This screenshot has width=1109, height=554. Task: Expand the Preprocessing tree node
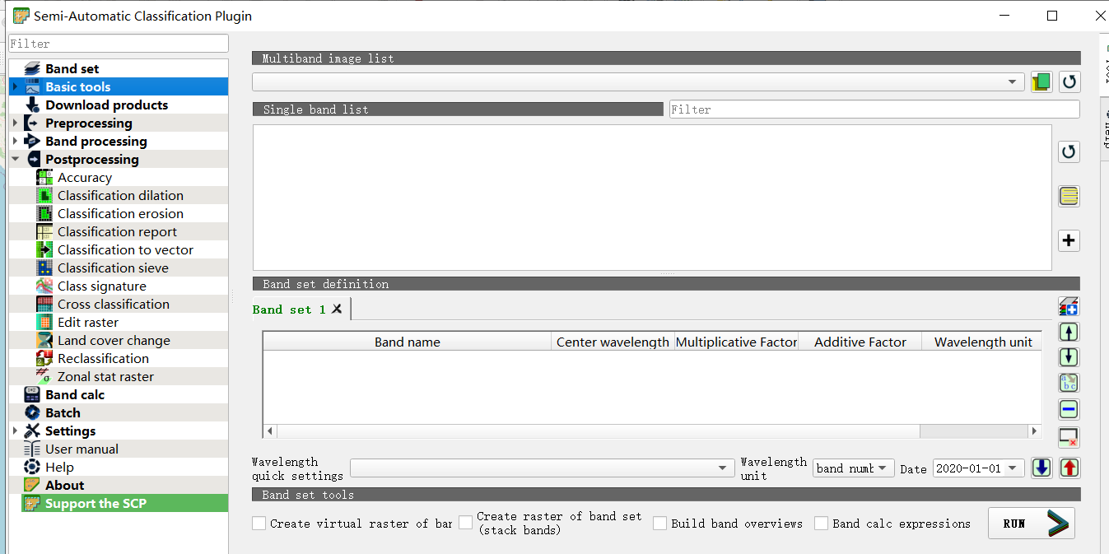click(x=15, y=123)
